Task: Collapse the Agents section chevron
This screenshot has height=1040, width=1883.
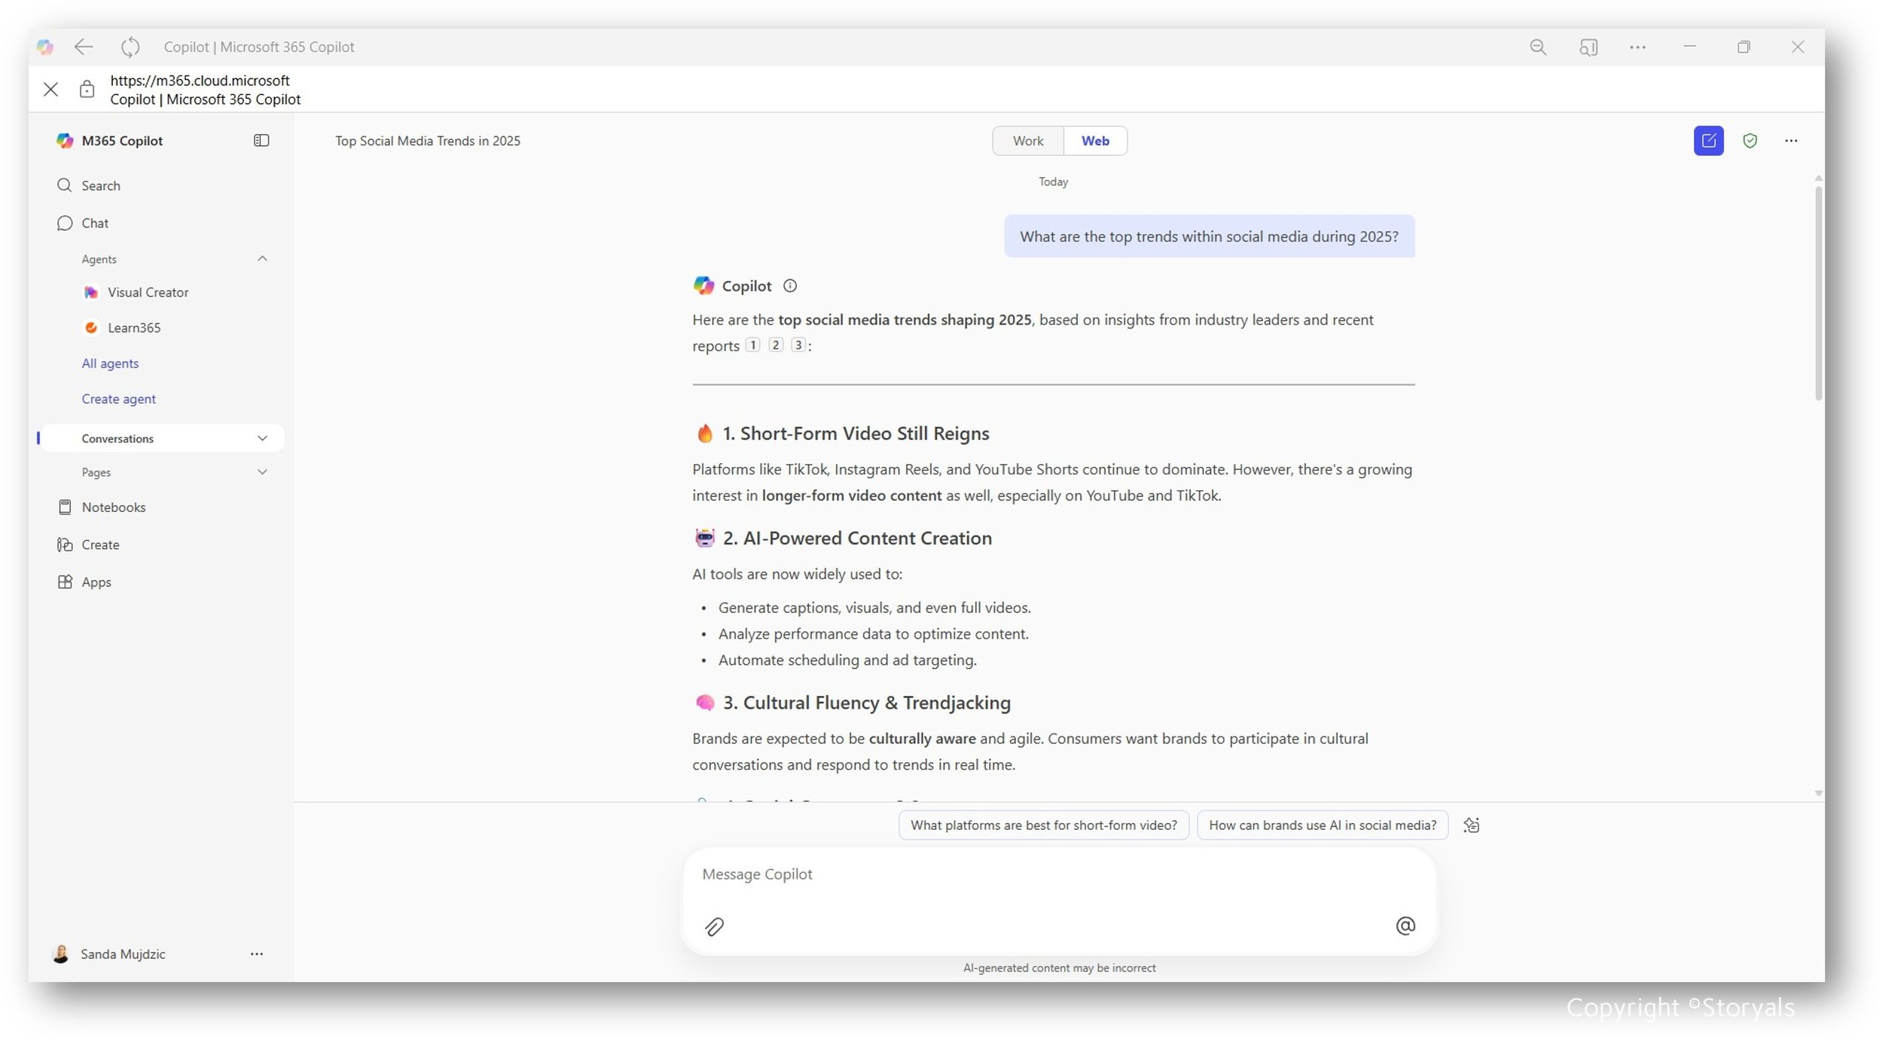Action: coord(262,258)
